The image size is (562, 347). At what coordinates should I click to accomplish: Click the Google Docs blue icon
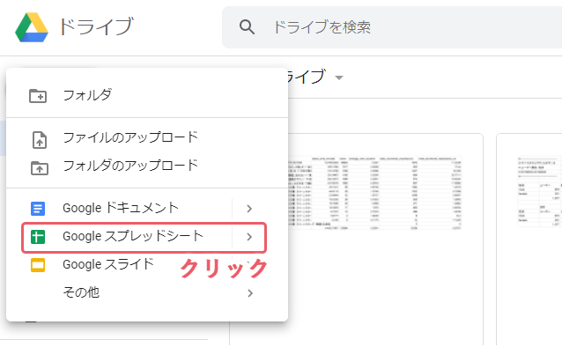click(38, 208)
